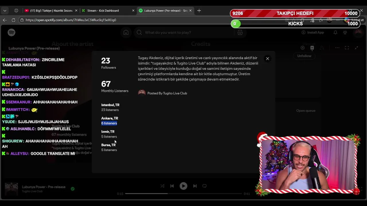Click the Sohbet et Copilot button
The width and height of the screenshot is (367, 206).
(x=354, y=20)
